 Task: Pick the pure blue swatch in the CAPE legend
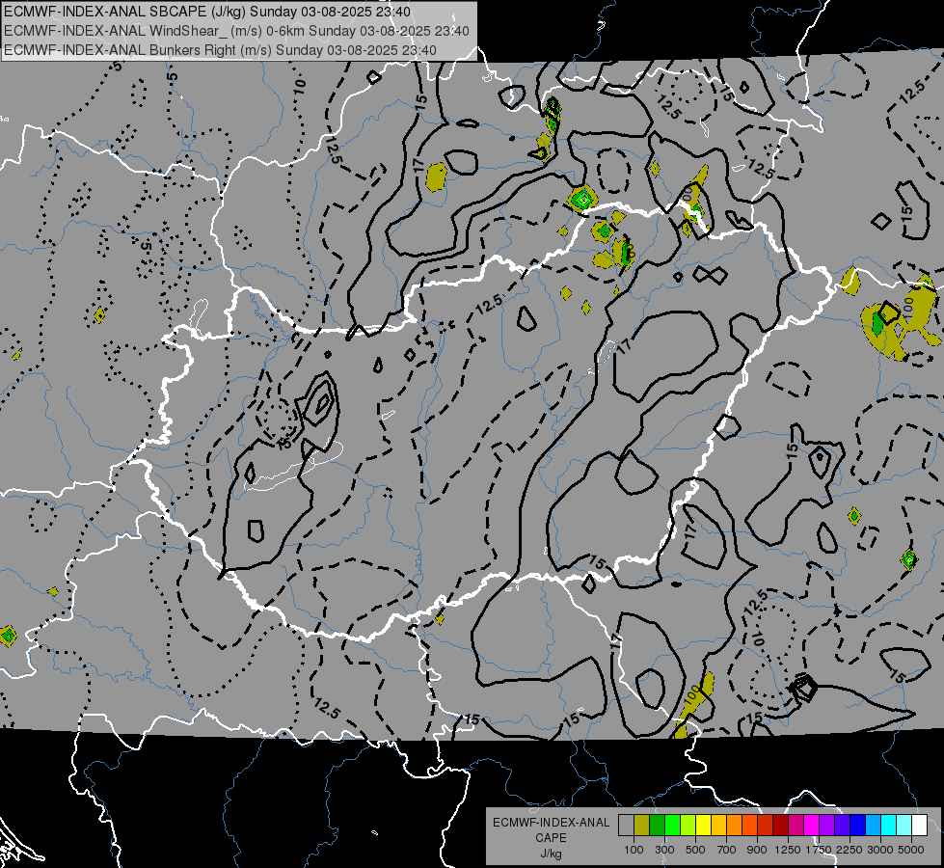(858, 825)
